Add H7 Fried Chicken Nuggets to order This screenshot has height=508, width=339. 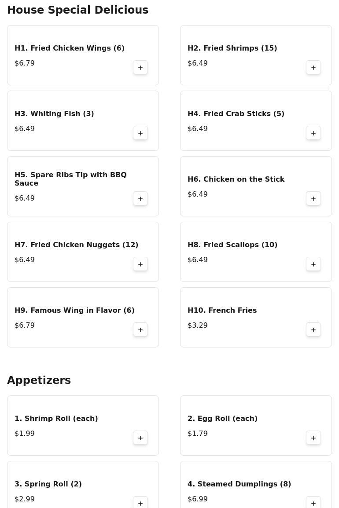140,264
